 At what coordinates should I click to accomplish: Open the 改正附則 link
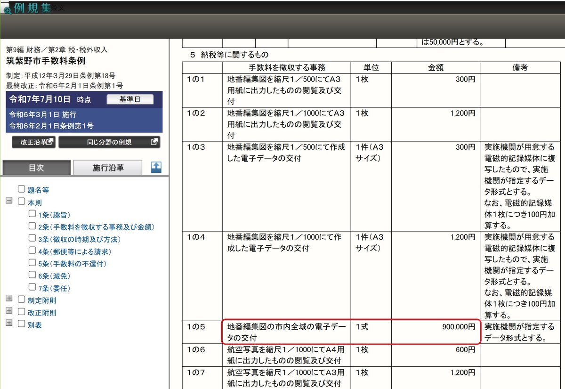click(42, 313)
